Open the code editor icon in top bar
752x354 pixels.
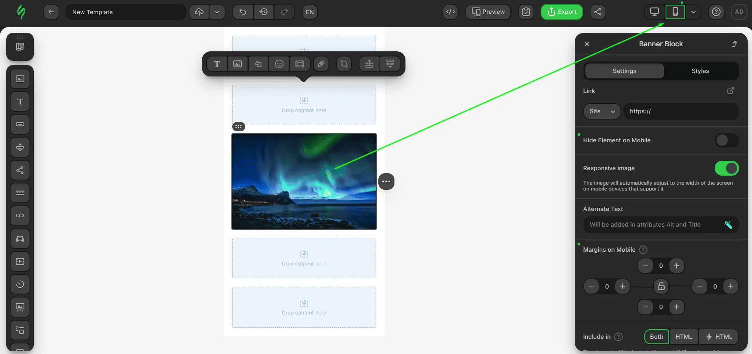click(451, 12)
